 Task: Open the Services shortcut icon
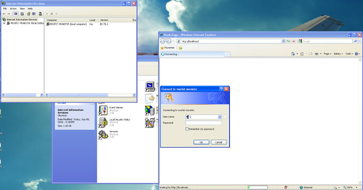point(103,135)
